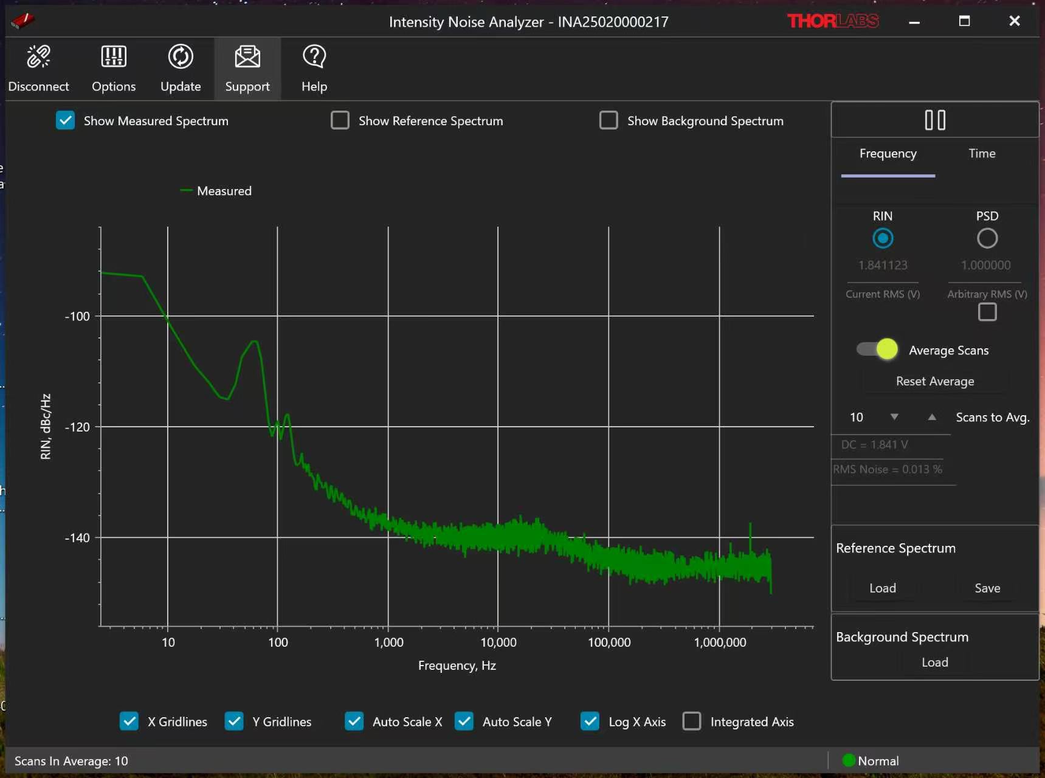Select the PSD radio button
The width and height of the screenshot is (1045, 778).
987,238
